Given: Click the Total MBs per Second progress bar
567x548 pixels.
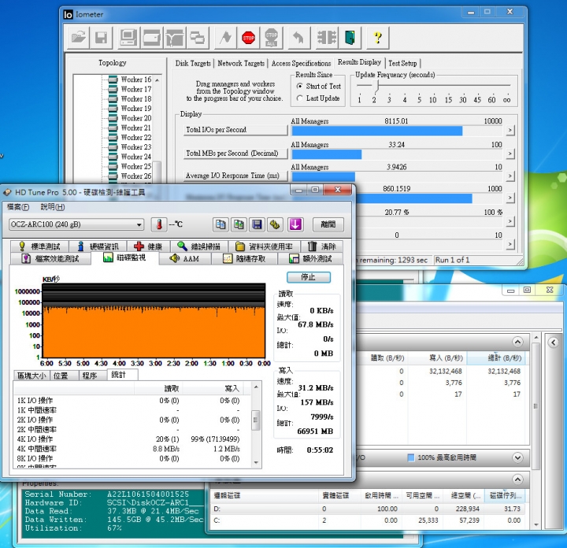Looking at the screenshot, I should [x=397, y=154].
